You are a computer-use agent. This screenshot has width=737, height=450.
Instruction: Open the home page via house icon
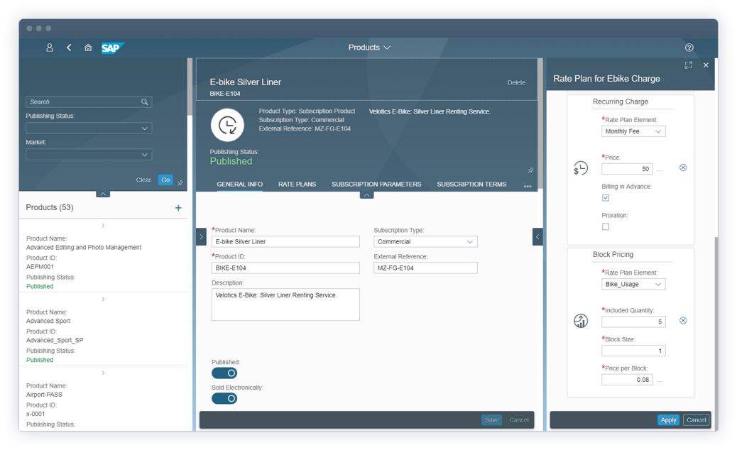(88, 48)
